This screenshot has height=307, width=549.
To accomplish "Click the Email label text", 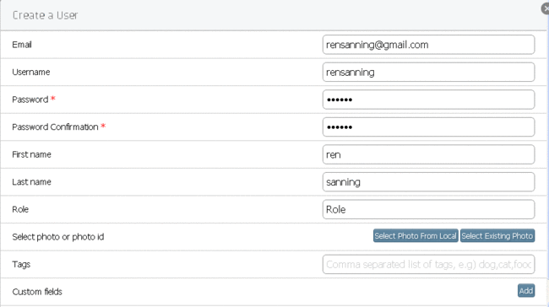I will 22,45.
